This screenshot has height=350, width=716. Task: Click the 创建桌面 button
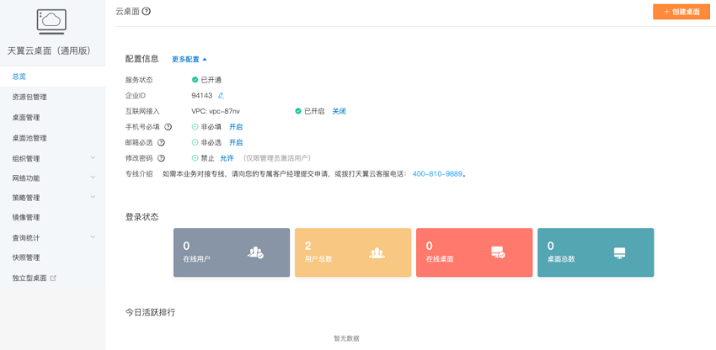click(681, 12)
